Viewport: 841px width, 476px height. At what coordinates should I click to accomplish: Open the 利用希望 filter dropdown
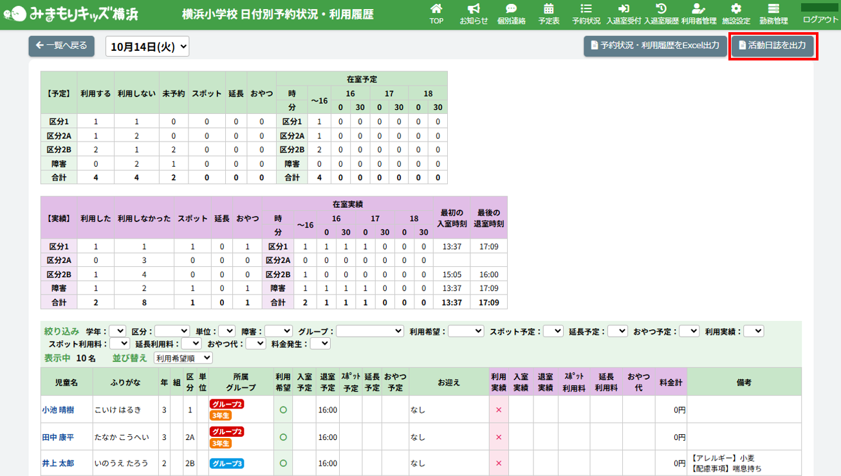tap(465, 331)
